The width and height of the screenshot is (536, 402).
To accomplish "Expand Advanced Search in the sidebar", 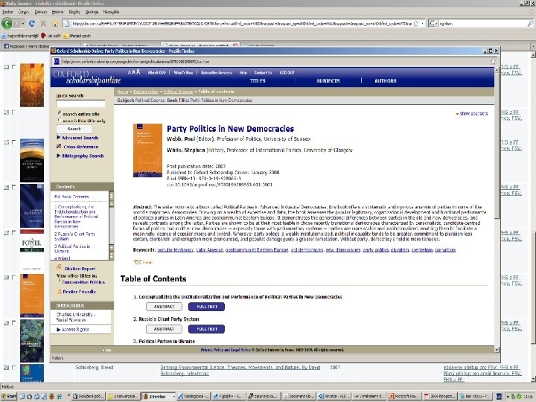I will 77,138.
